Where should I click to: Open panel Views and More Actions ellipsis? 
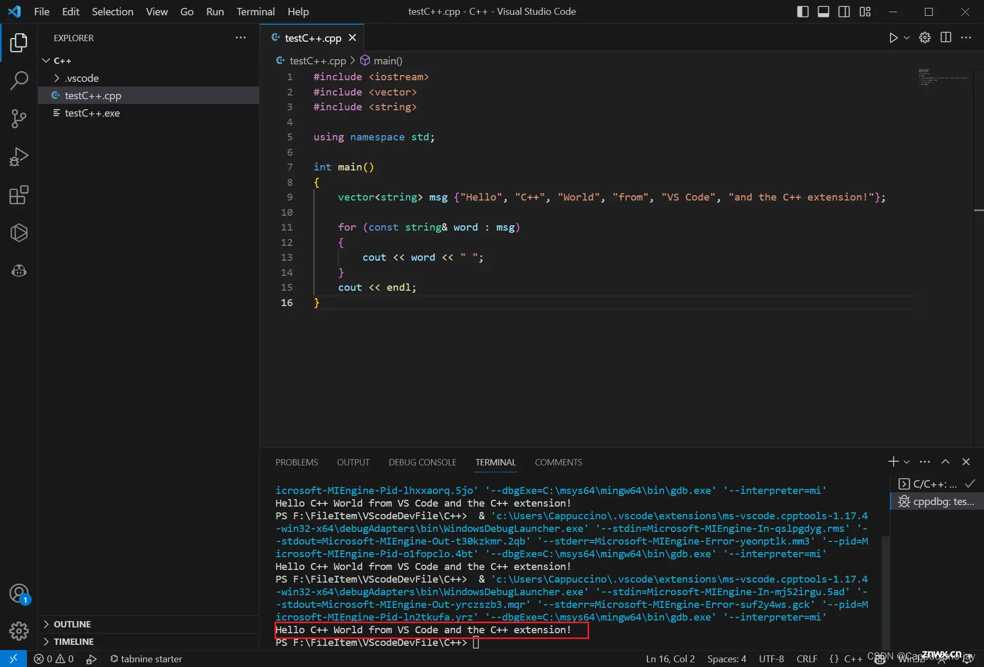click(925, 462)
